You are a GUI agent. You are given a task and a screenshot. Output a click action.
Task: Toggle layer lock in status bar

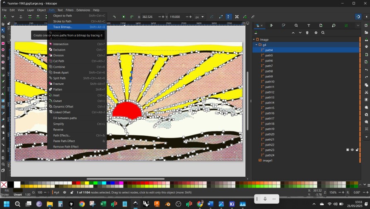(72, 192)
